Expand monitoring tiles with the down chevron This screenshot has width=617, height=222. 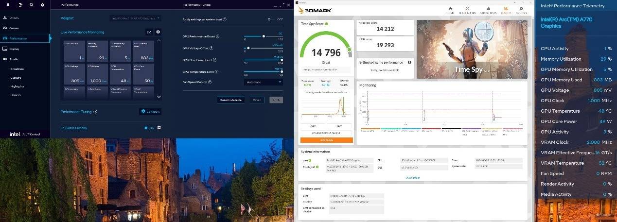click(x=158, y=97)
